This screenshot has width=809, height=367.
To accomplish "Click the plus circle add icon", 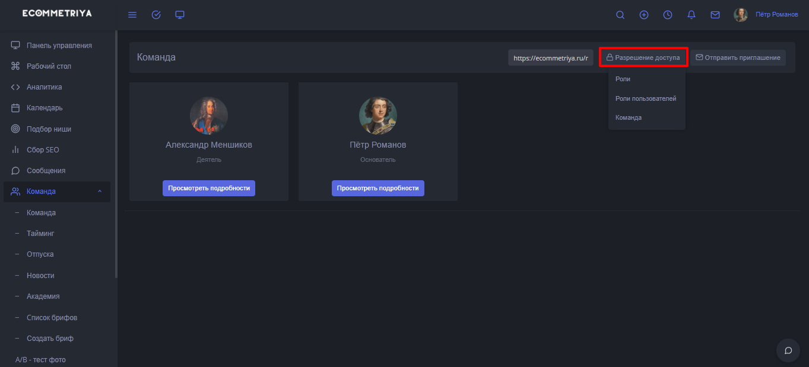I will [x=644, y=15].
